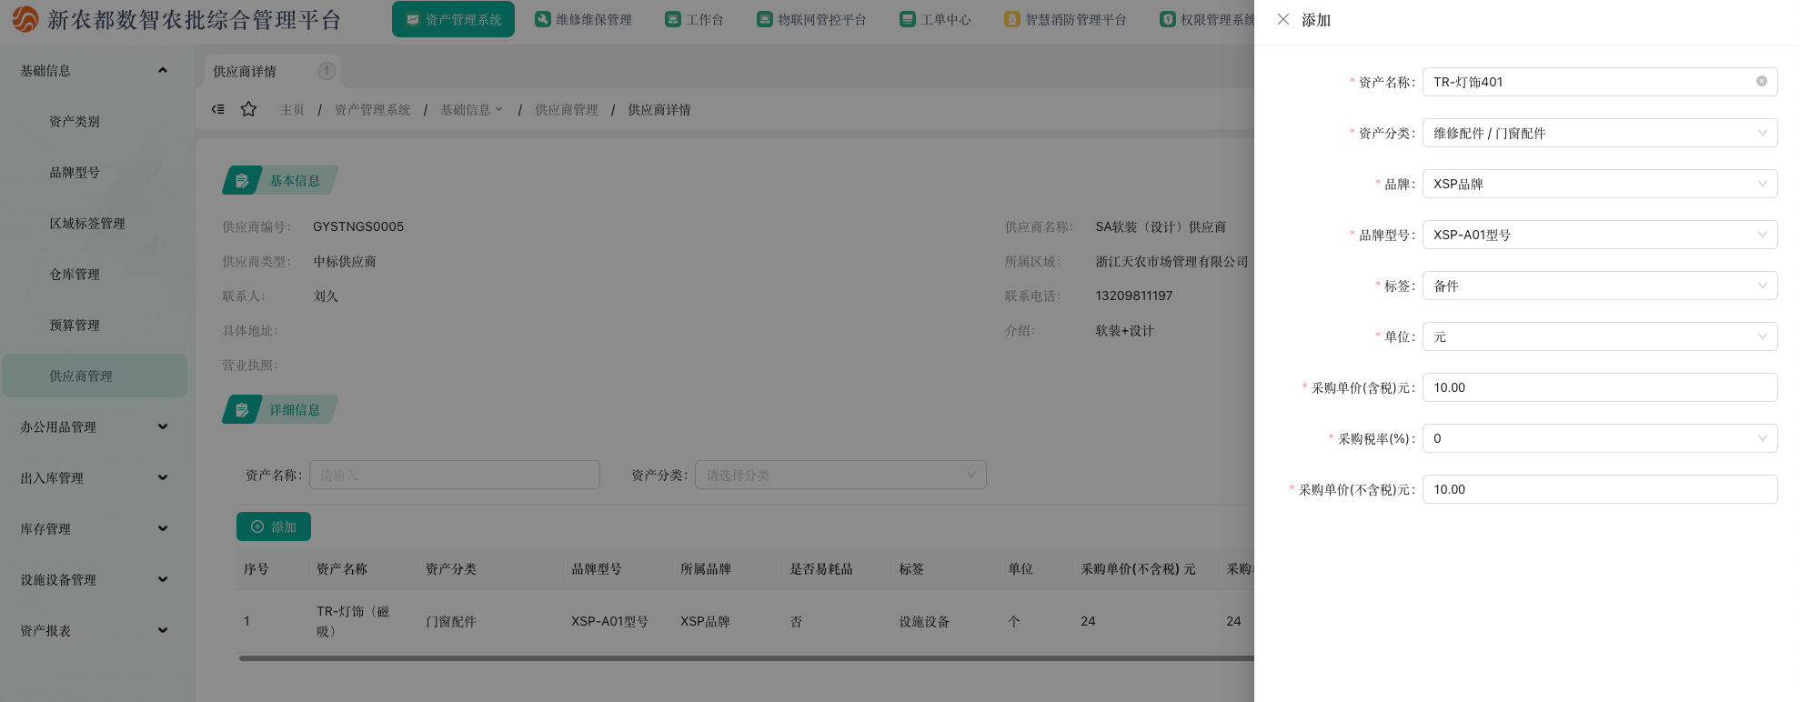Click the 工单中心 module icon

click(908, 19)
